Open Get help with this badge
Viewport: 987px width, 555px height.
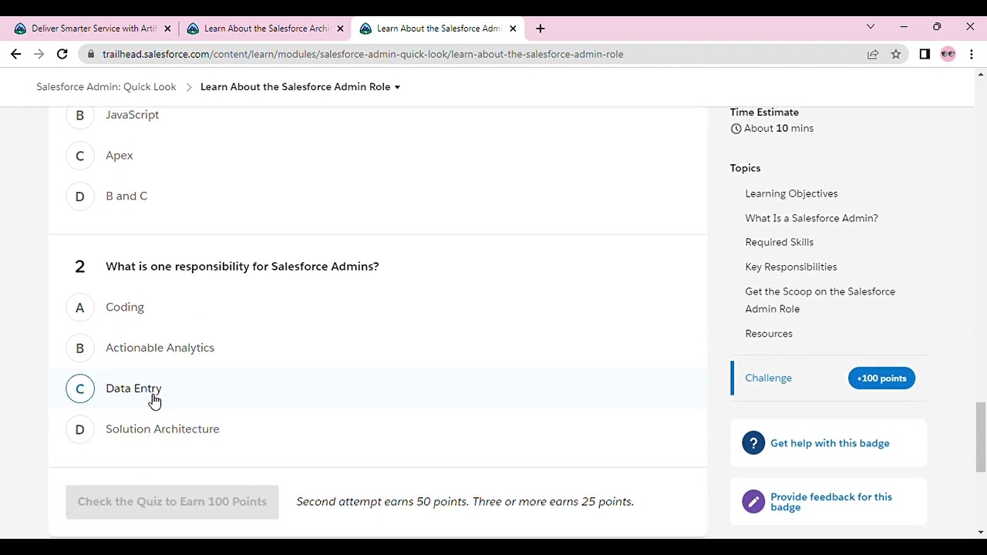pyautogui.click(x=830, y=443)
